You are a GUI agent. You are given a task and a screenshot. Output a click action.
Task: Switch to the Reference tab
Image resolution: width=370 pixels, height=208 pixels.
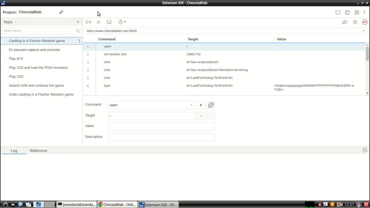(38, 151)
